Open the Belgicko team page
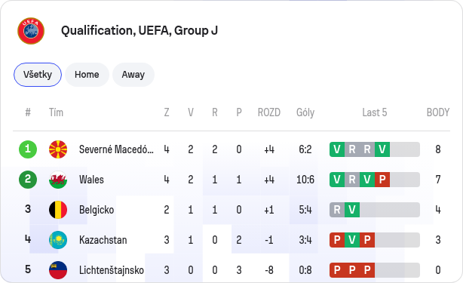This screenshot has height=283, width=463. 97,210
